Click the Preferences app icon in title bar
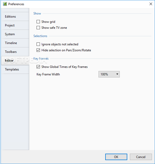Screen dimensions: 155x164 pyautogui.click(x=5, y=4)
